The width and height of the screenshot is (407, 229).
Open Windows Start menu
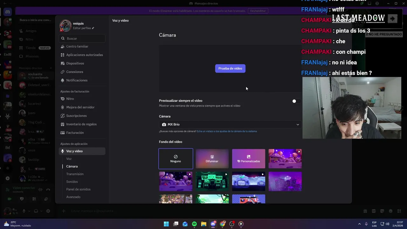[166, 224]
